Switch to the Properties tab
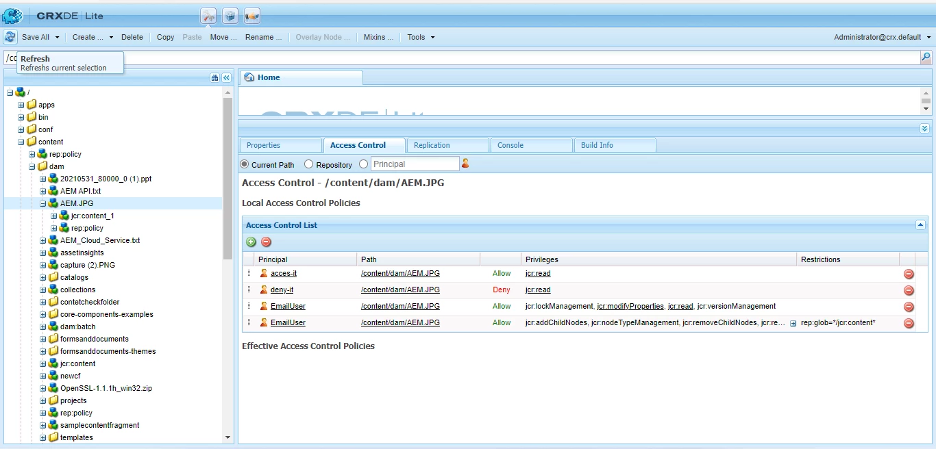The height and width of the screenshot is (449, 936). coord(280,145)
